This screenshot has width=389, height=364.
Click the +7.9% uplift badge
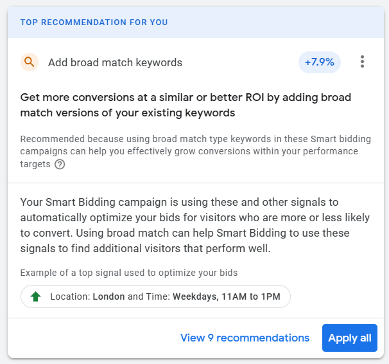(x=320, y=62)
